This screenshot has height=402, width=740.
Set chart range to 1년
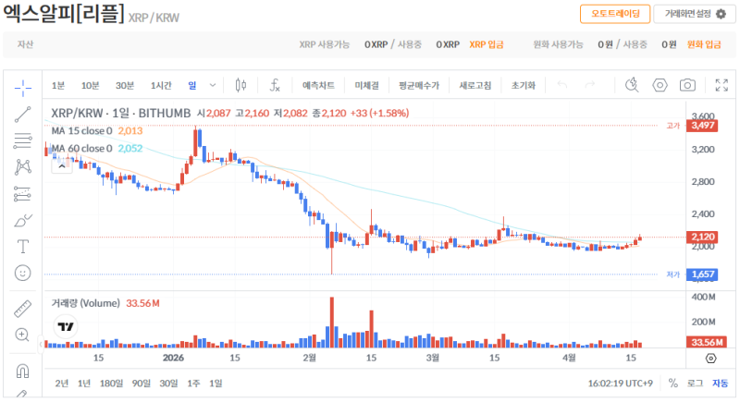tap(84, 384)
